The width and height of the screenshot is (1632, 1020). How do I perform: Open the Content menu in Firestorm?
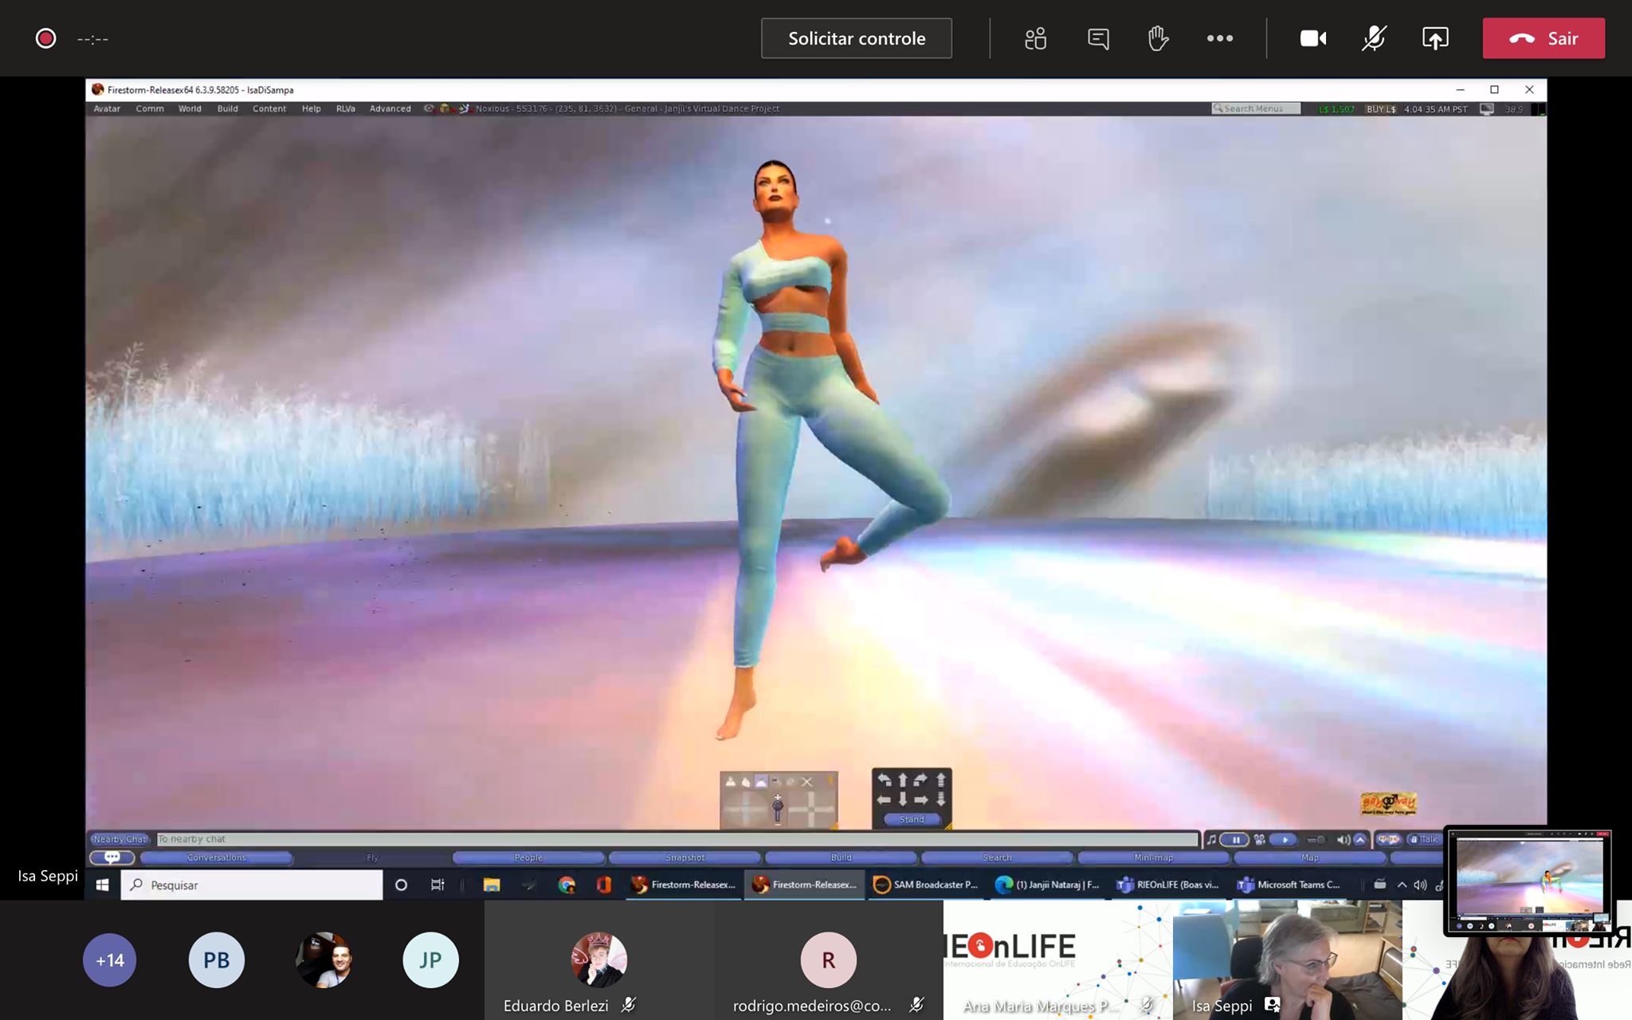(269, 108)
